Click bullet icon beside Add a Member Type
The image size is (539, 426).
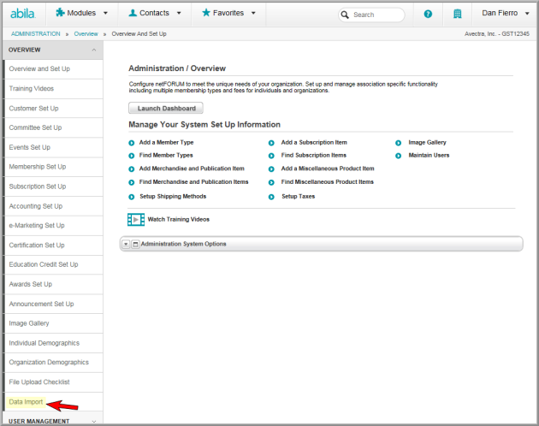click(x=131, y=143)
